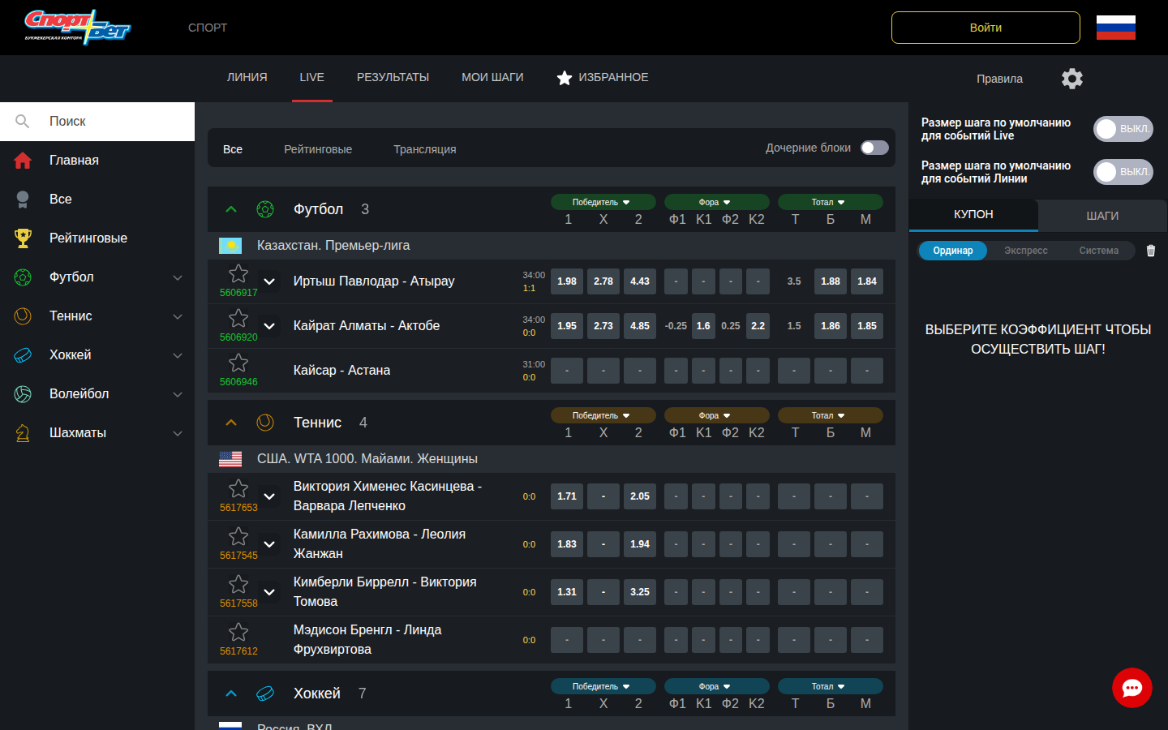Click the СпортБет logo
The width and height of the screenshot is (1168, 730).
click(78, 28)
